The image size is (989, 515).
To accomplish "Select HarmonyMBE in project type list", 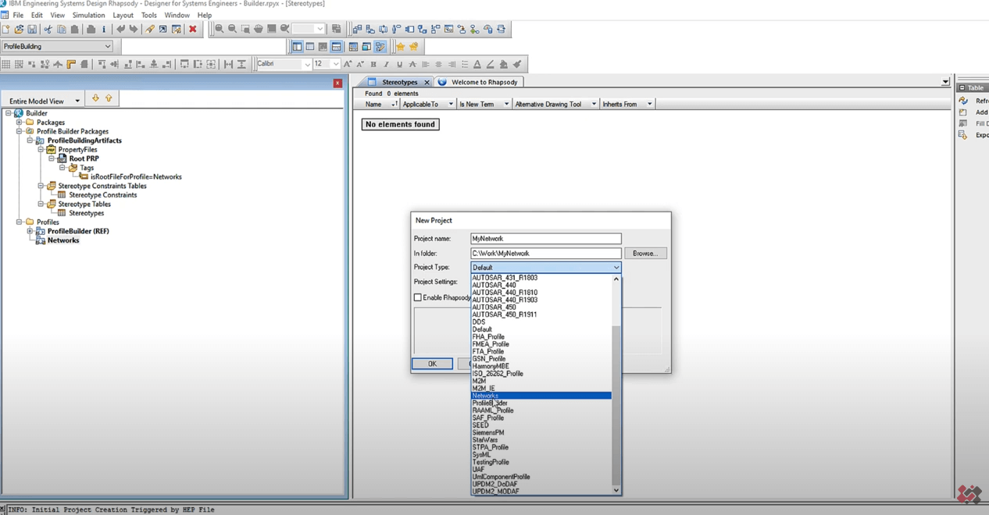I will pos(541,366).
